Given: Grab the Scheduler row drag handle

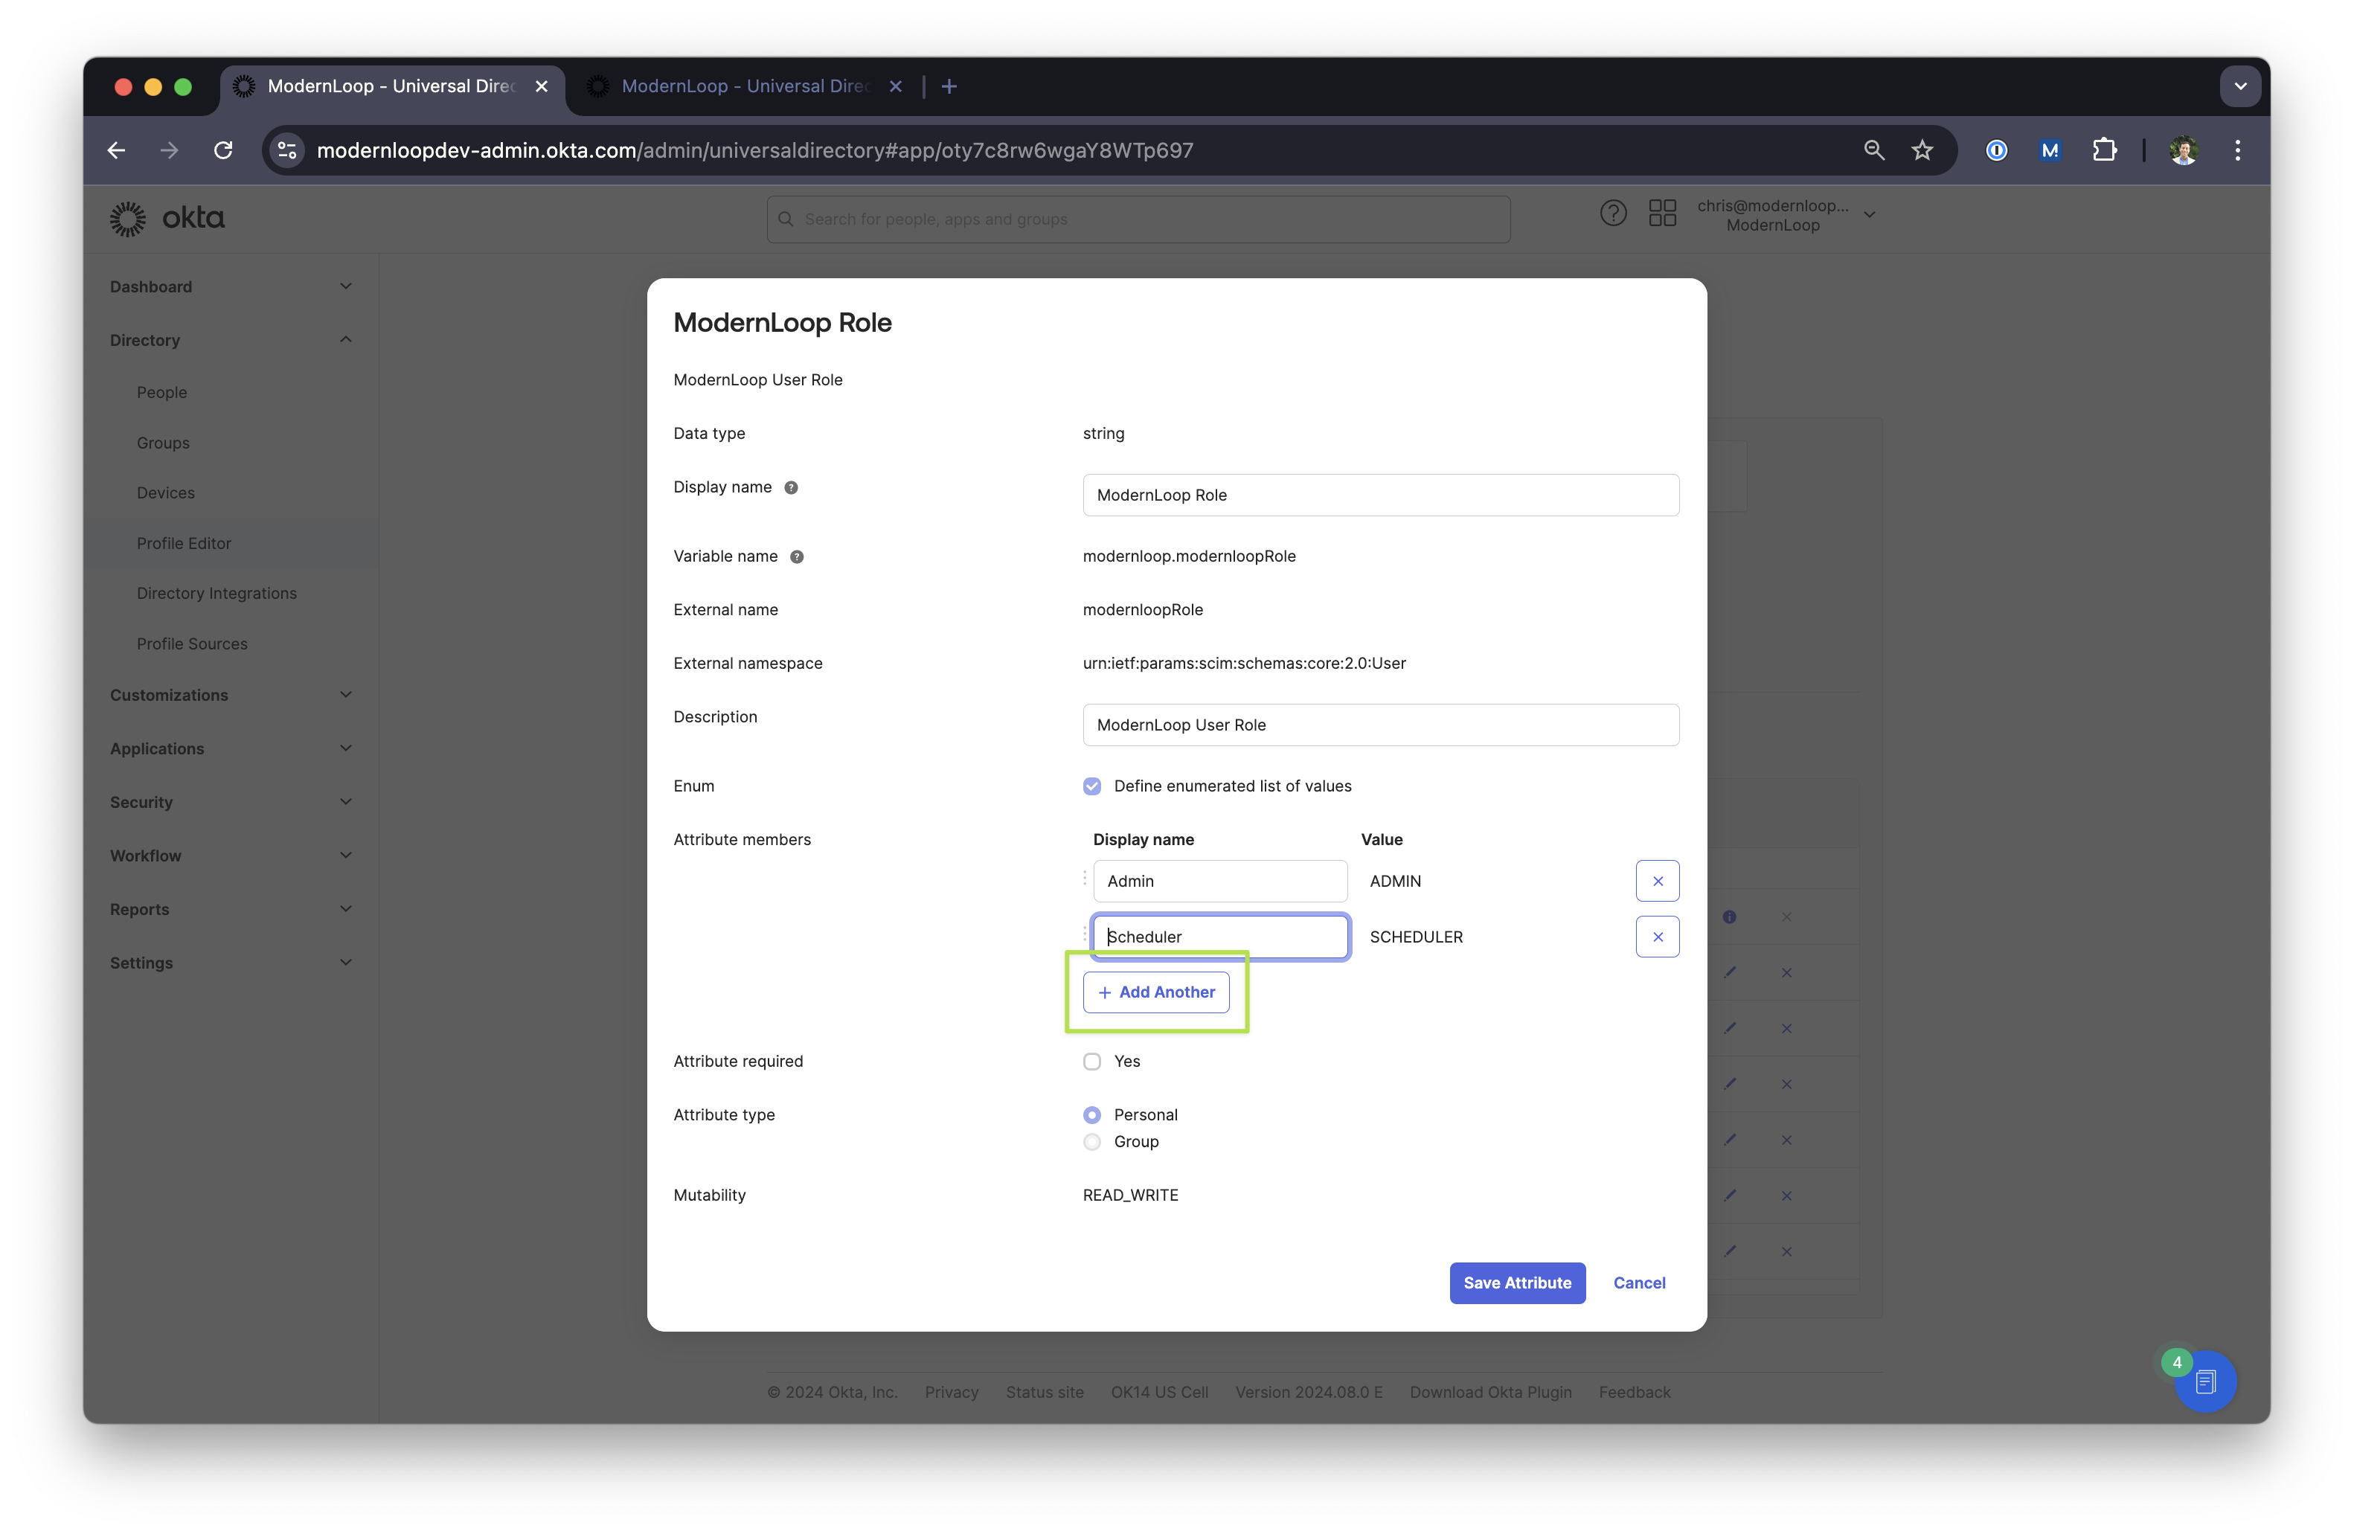Looking at the screenshot, I should point(1085,934).
